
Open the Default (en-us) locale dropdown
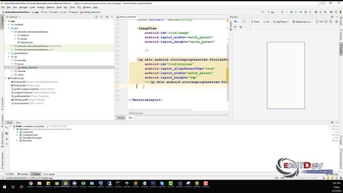[302, 21]
